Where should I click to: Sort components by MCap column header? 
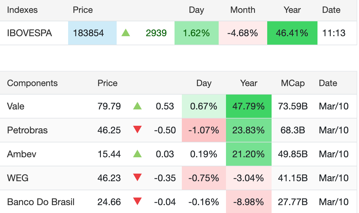[x=293, y=83]
